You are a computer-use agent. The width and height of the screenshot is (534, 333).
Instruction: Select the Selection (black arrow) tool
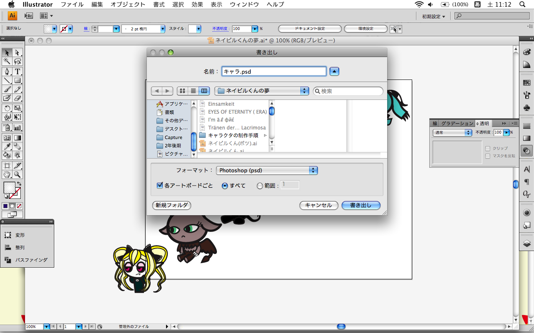click(7, 52)
